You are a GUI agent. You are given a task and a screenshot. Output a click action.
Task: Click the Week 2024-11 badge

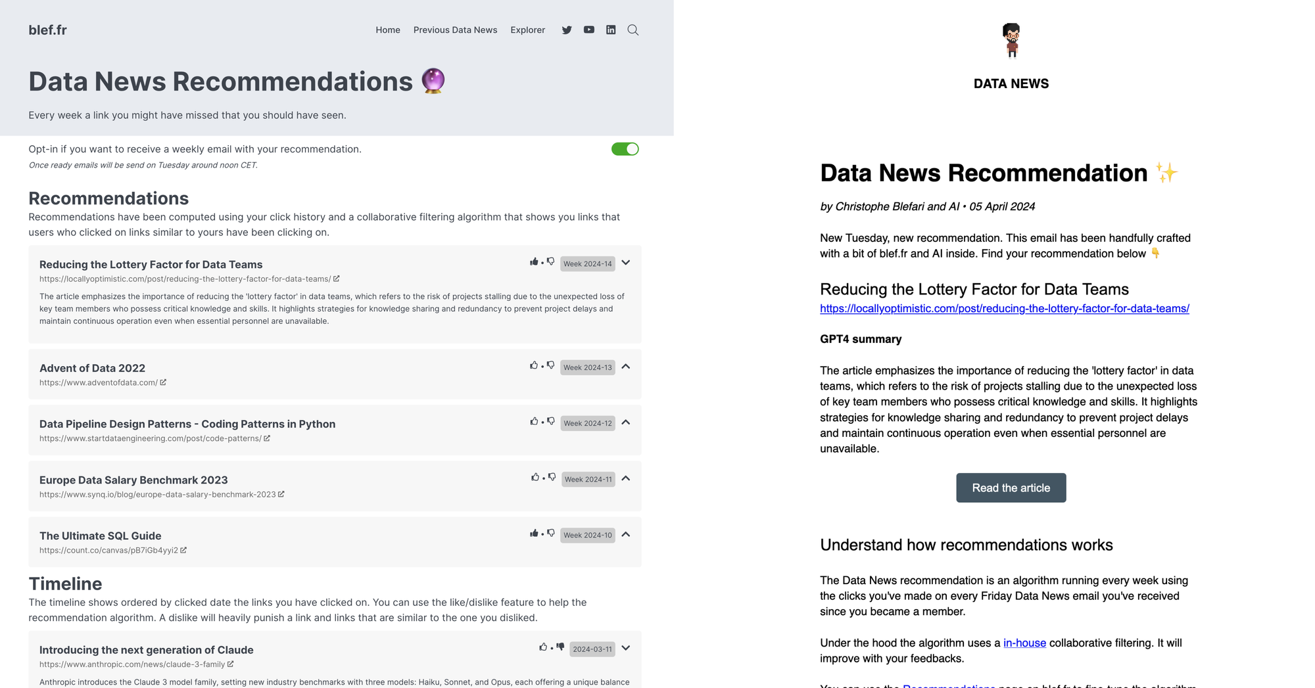pos(588,479)
